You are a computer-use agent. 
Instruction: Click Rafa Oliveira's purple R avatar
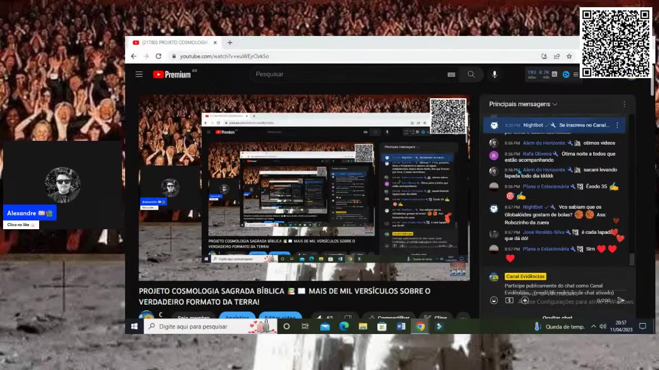click(494, 156)
